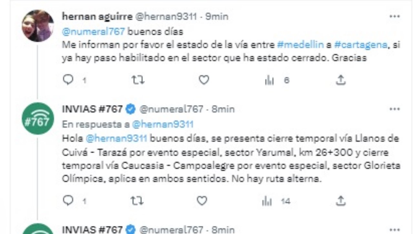Open the green #767 INVIAS avatar
This screenshot has height=234, width=413.
click(x=38, y=118)
